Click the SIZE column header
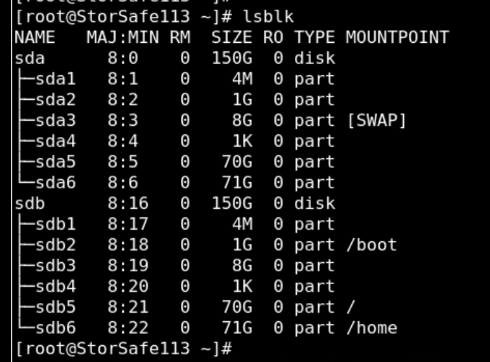 (231, 38)
